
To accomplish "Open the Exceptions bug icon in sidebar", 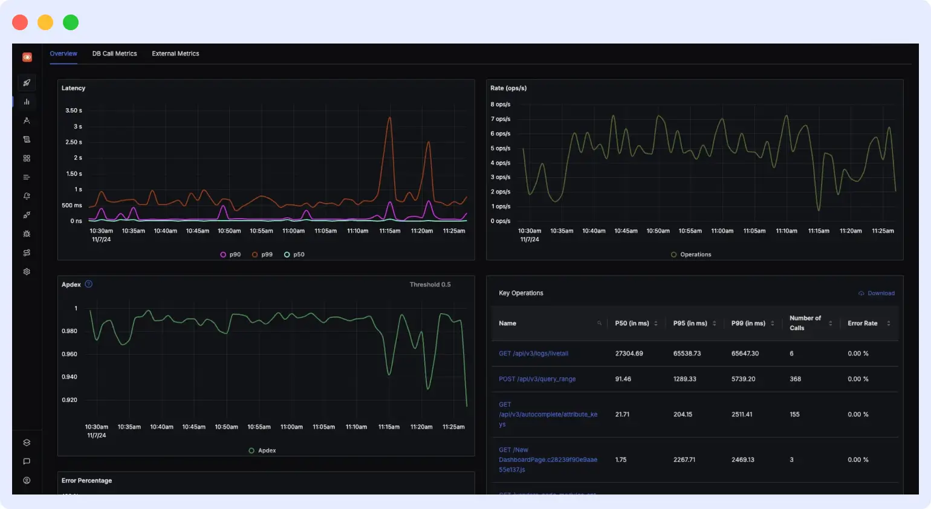I will pyautogui.click(x=27, y=234).
